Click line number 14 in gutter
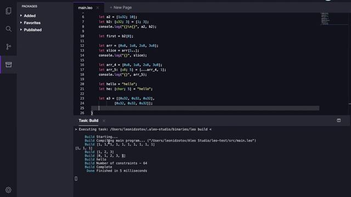351x197 pixels. pyautogui.click(x=82, y=55)
